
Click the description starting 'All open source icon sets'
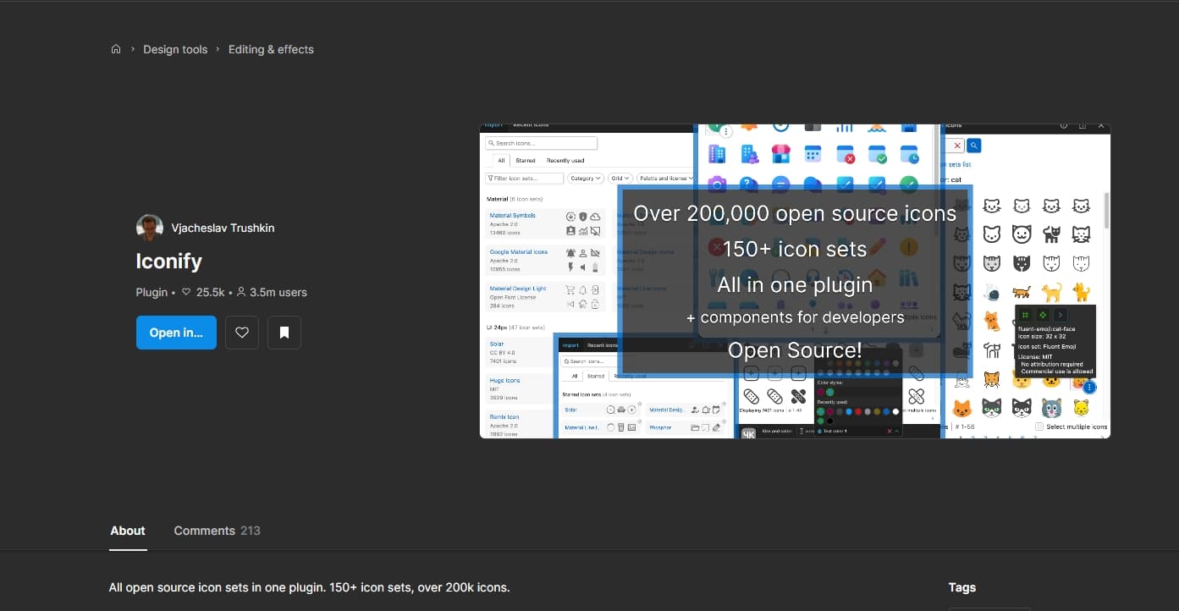tap(310, 587)
